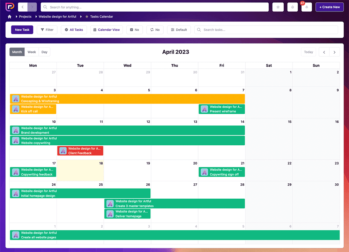Switch to Week view tab
This screenshot has width=349, height=252.
click(32, 52)
